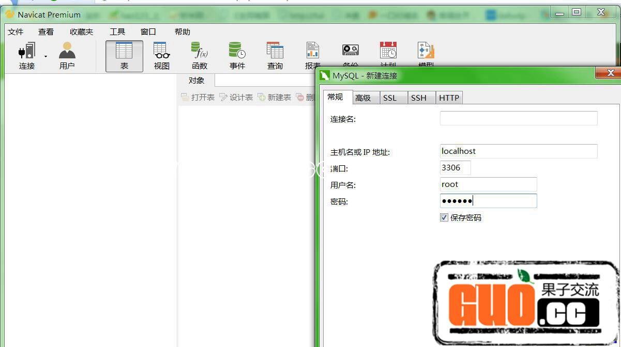Click the 连接名 input field
This screenshot has height=347, width=621.
click(x=518, y=118)
